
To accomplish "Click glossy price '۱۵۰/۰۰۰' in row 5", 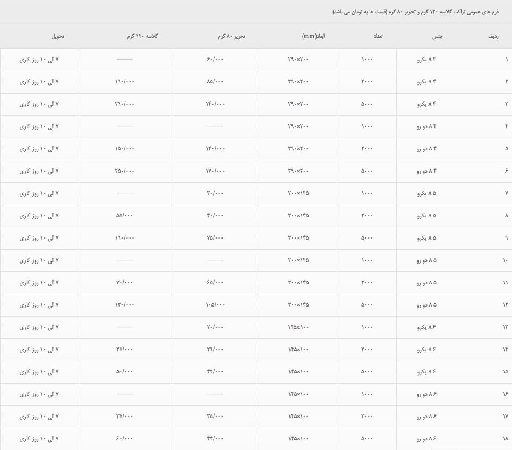I will click(124, 149).
